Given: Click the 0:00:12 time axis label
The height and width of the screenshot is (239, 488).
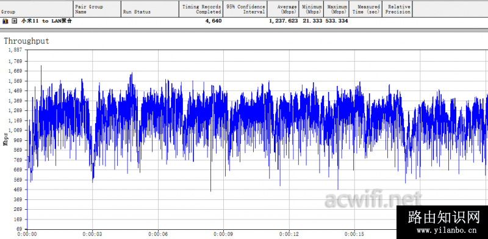Looking at the screenshot, I should pyautogui.click(x=289, y=234).
